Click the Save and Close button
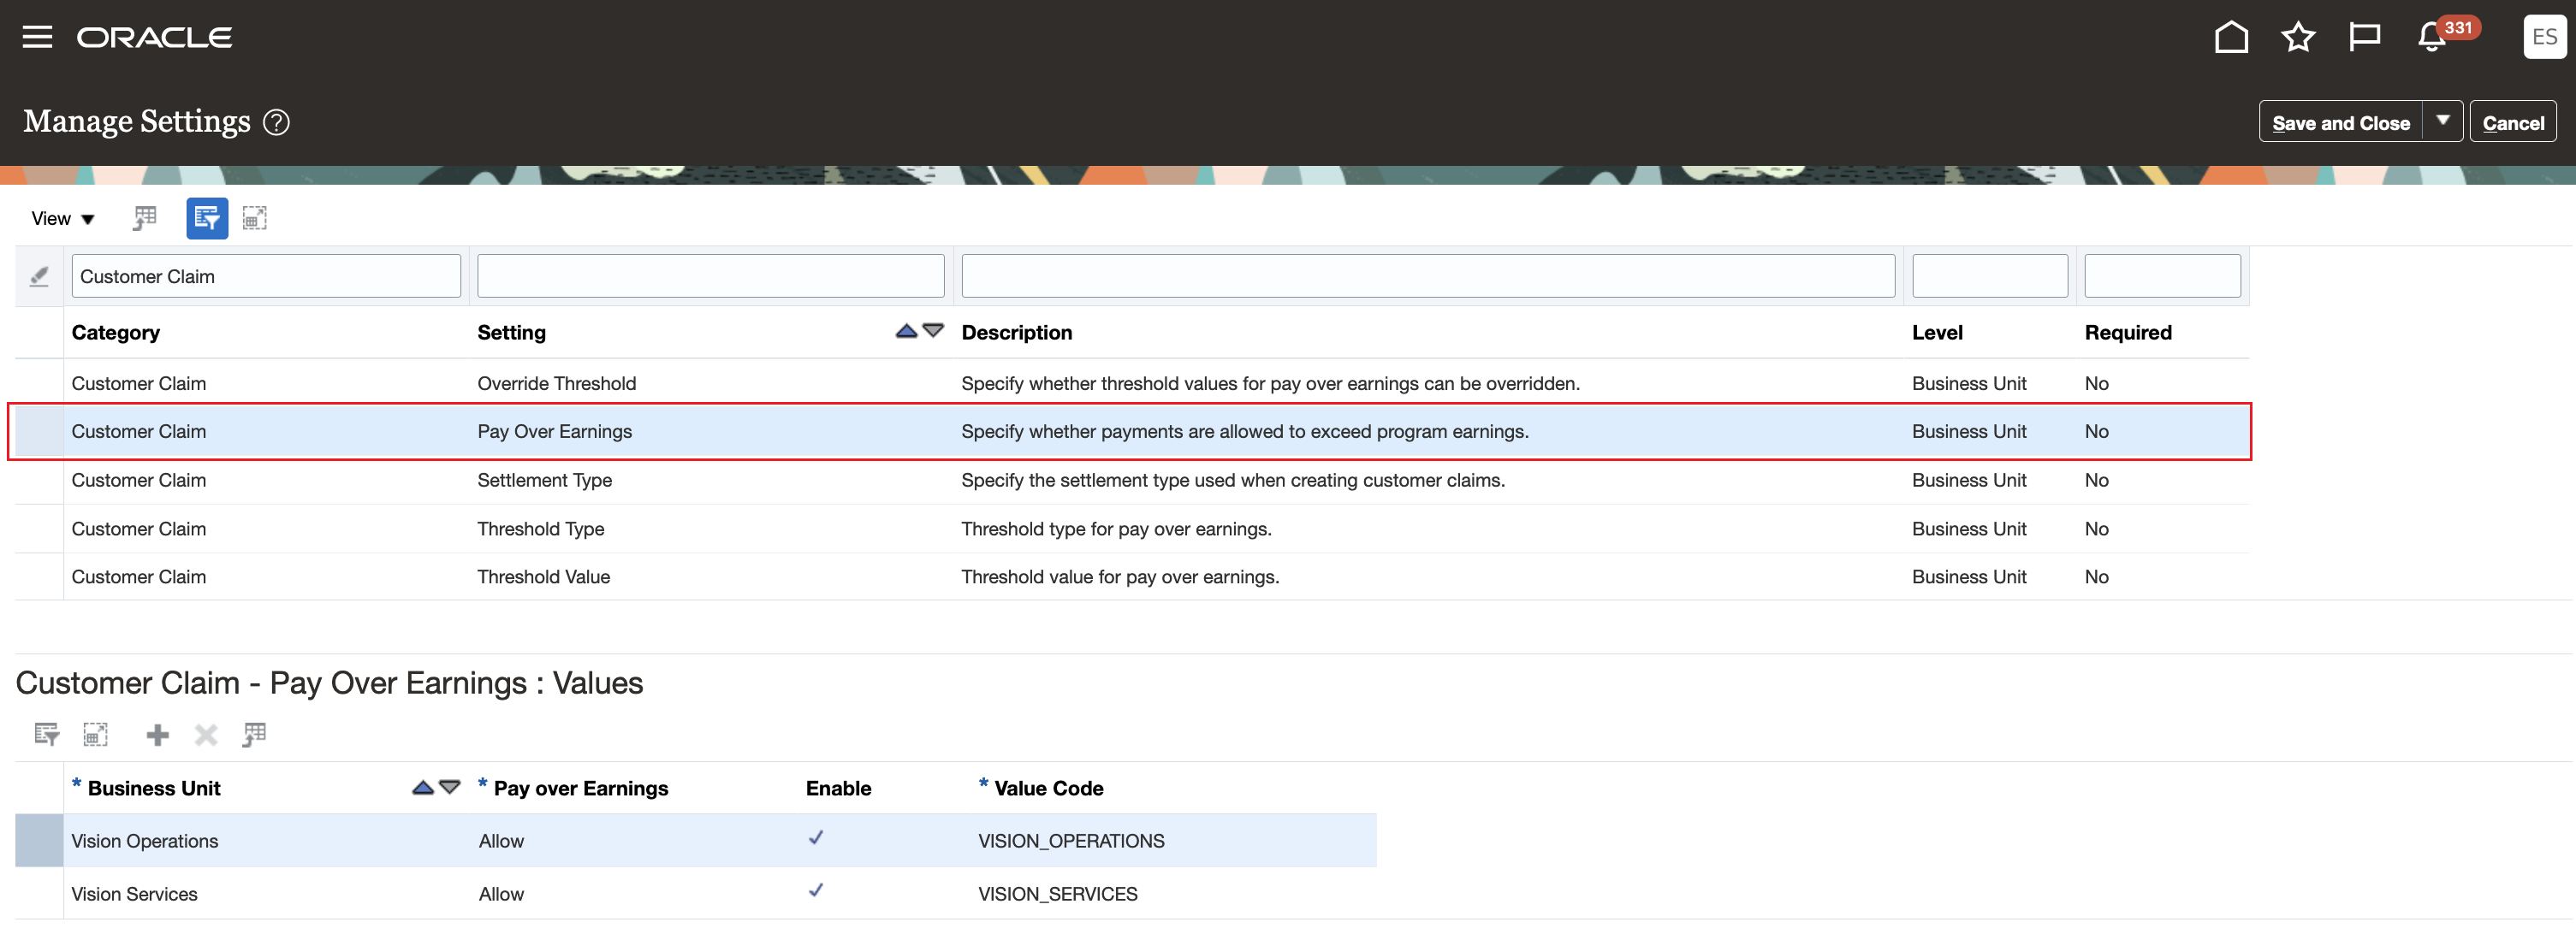Viewport: 2576px width, 928px height. pyautogui.click(x=2340, y=123)
